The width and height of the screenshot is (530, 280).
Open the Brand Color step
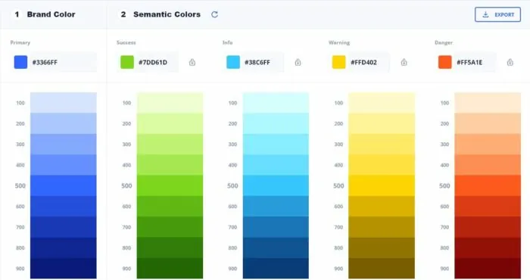(45, 14)
